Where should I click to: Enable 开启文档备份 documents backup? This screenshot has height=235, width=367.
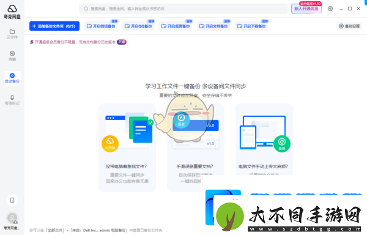213,26
